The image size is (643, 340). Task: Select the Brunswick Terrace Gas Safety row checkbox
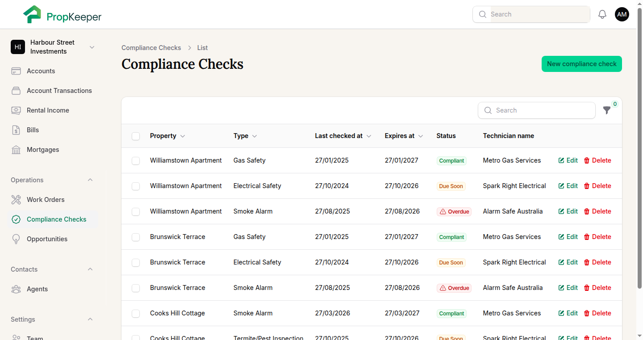pyautogui.click(x=136, y=237)
